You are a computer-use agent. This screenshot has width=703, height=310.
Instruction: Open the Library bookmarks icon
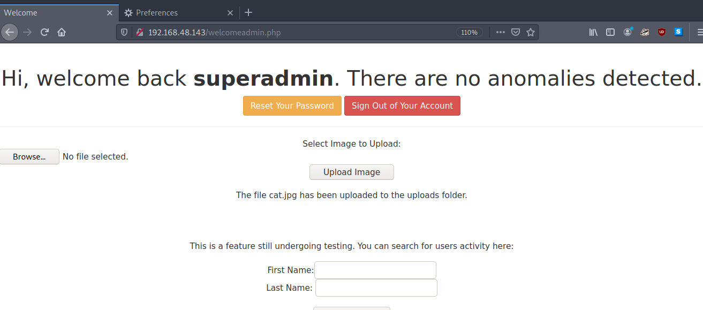pyautogui.click(x=593, y=32)
